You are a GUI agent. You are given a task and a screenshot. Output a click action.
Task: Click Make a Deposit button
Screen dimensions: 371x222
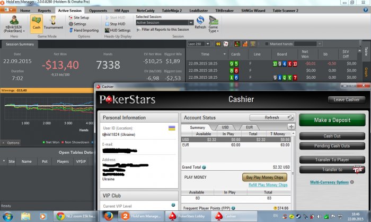pos(332,120)
